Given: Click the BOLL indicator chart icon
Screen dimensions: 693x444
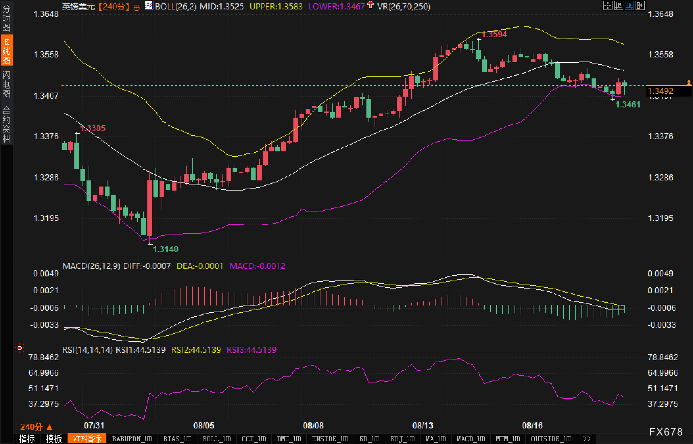Looking at the screenshot, I should pyautogui.click(x=149, y=6).
